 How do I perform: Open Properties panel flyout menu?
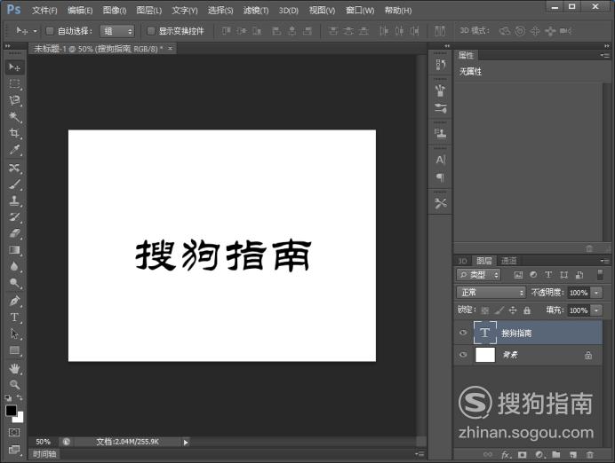coord(605,55)
